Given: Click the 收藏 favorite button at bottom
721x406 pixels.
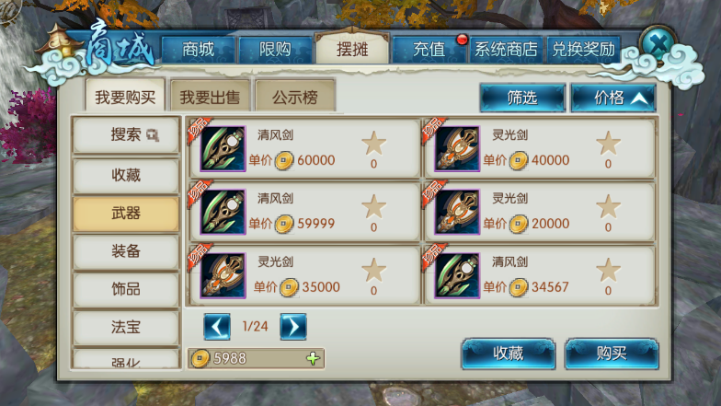Looking at the screenshot, I should pos(509,354).
